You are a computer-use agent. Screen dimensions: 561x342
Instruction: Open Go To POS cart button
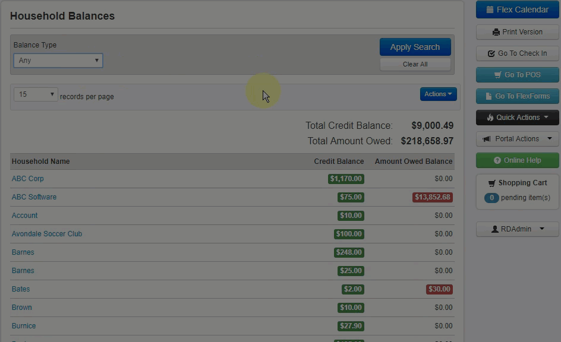(x=517, y=75)
